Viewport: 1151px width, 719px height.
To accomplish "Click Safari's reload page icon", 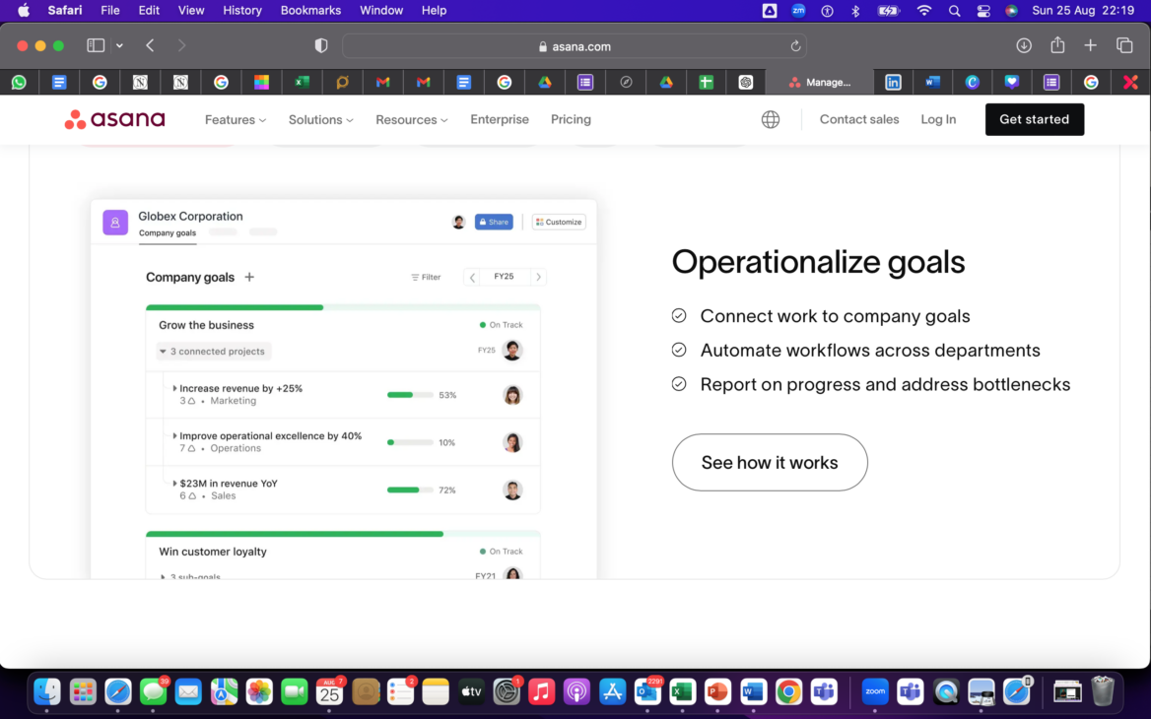I will coord(795,46).
